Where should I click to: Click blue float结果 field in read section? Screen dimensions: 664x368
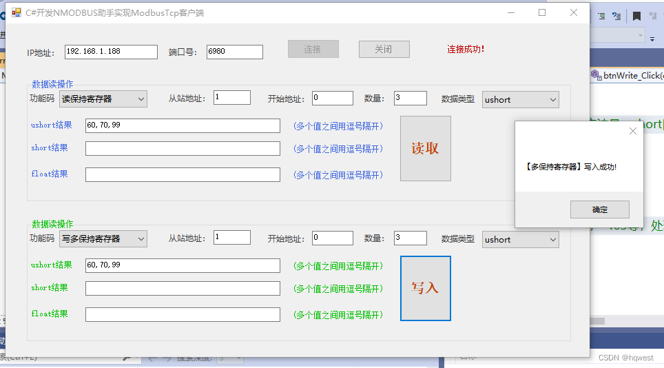[x=183, y=174]
